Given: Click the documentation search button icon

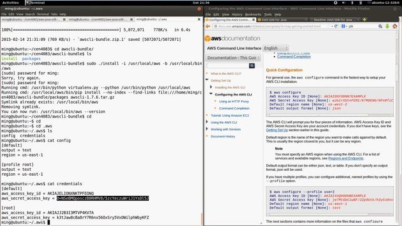Looking at the screenshot, I should [x=252, y=66].
